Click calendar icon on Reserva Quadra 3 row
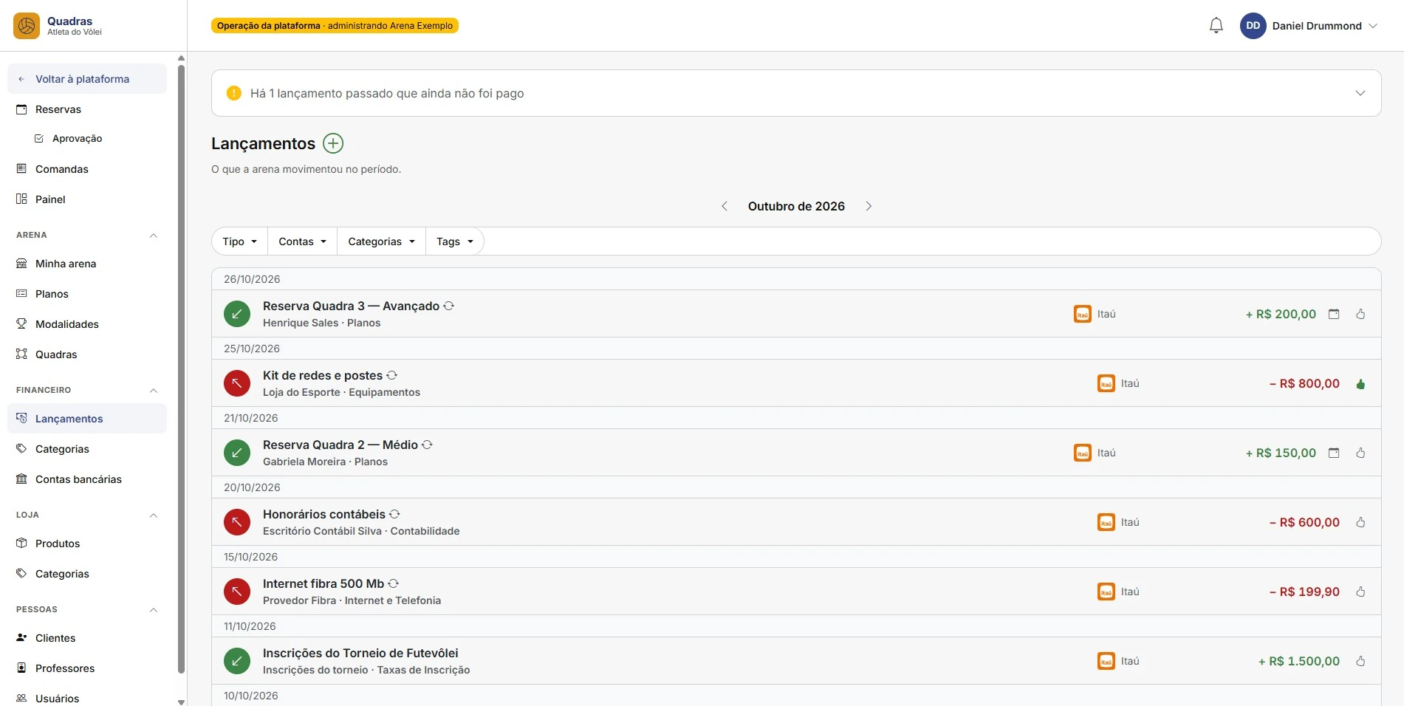The height and width of the screenshot is (706, 1404). pyautogui.click(x=1334, y=314)
